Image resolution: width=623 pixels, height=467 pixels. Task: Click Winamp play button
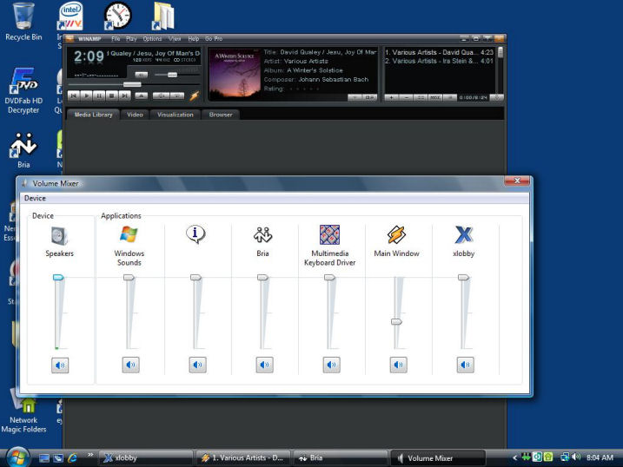click(86, 95)
